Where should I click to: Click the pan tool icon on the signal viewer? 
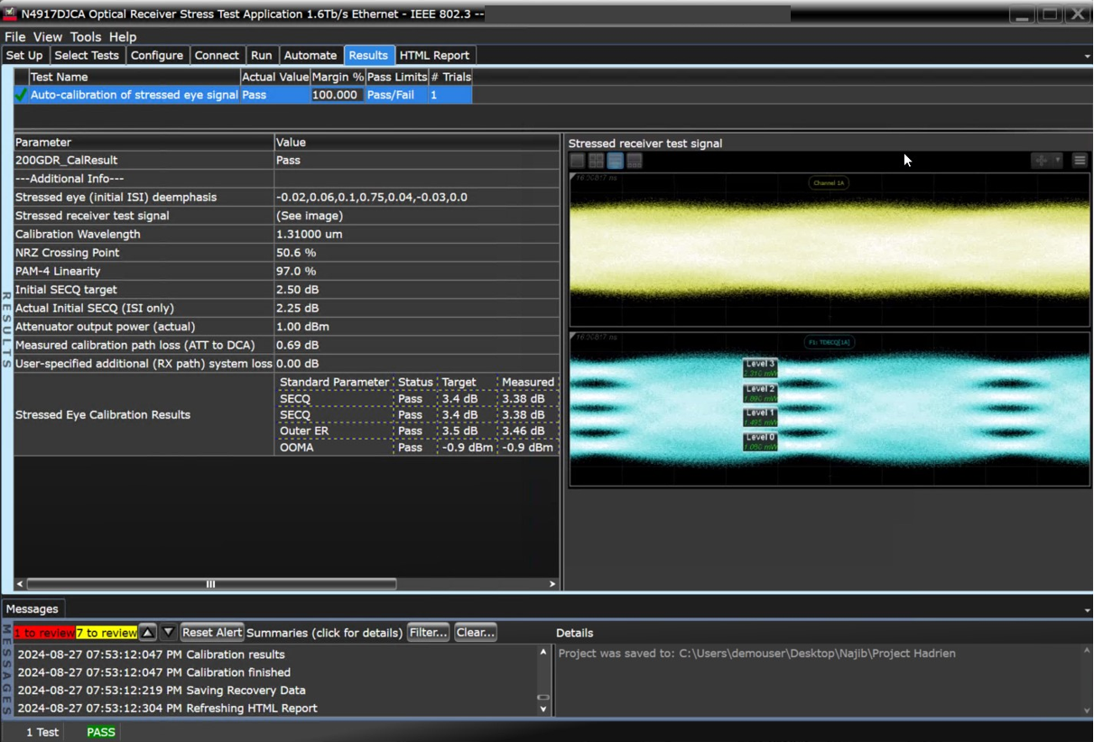click(1041, 161)
